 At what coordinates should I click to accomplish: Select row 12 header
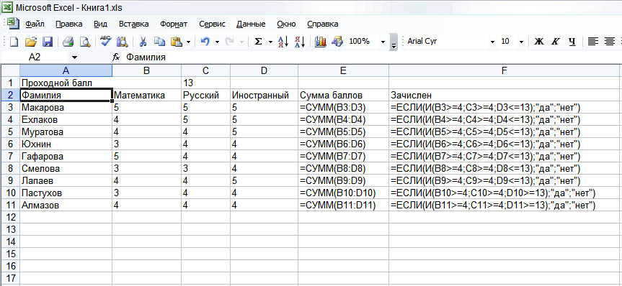(10, 217)
